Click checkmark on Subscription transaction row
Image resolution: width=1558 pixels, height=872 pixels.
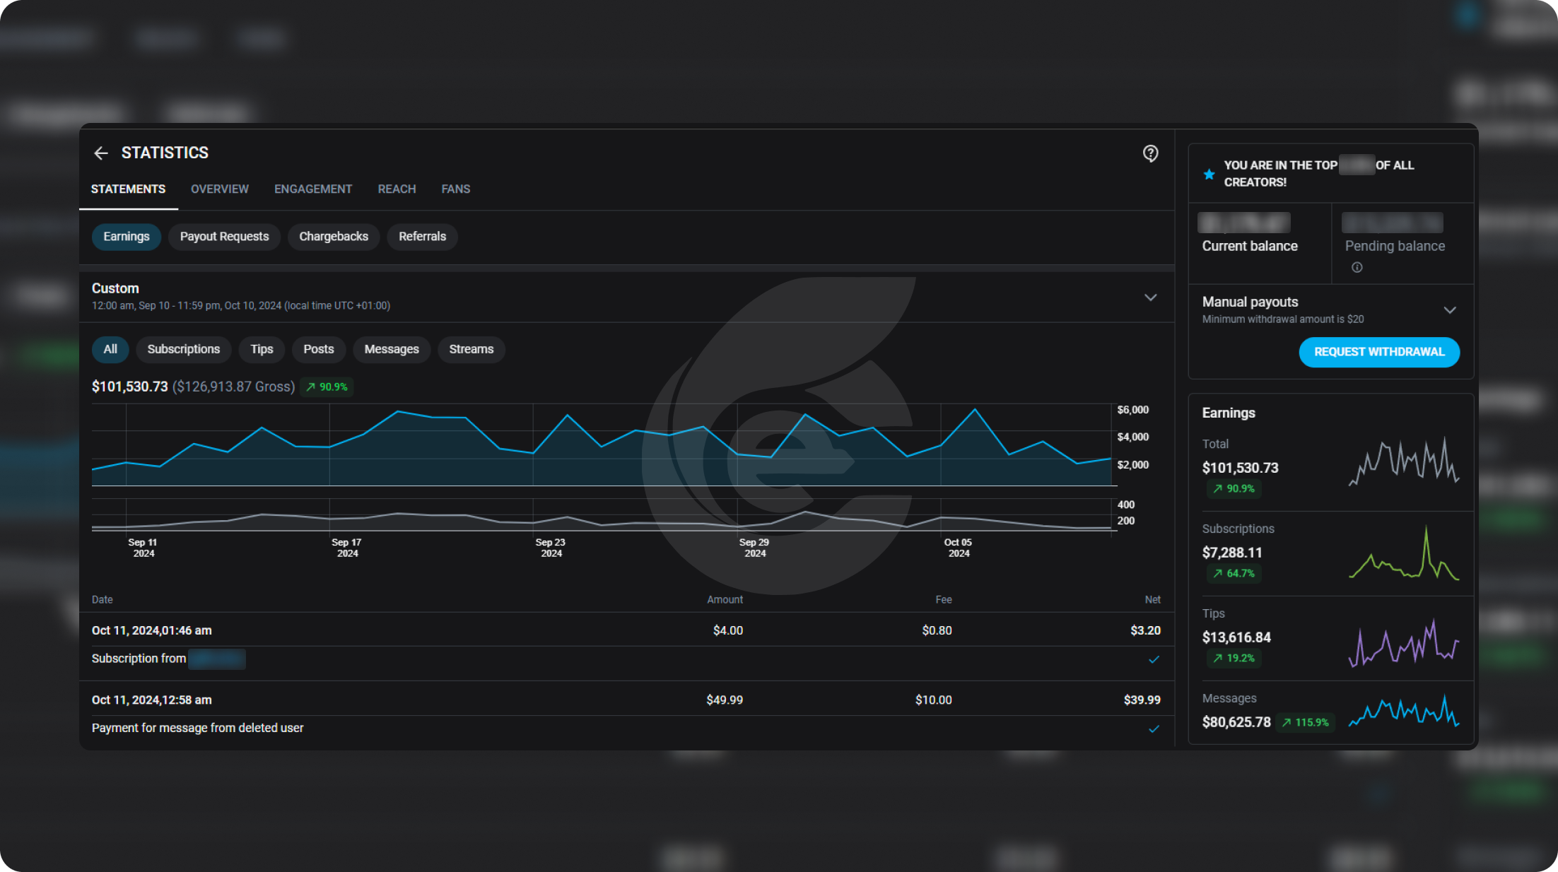(1154, 659)
